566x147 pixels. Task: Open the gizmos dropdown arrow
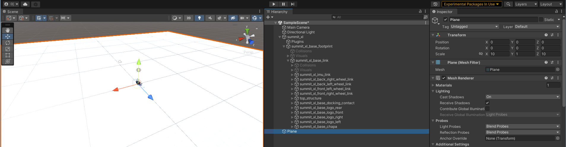pos(260,18)
